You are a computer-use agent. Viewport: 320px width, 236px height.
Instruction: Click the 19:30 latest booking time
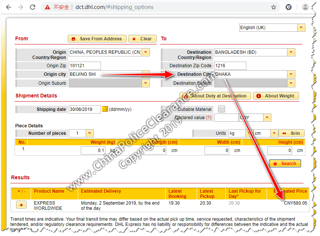174,203
